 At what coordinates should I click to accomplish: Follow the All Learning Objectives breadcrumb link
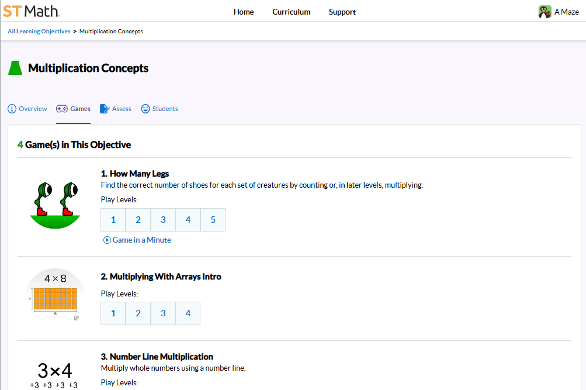pos(39,32)
